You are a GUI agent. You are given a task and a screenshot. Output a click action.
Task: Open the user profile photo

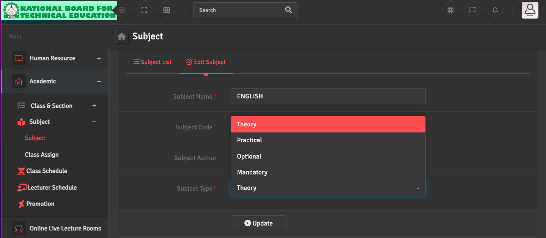(x=530, y=10)
